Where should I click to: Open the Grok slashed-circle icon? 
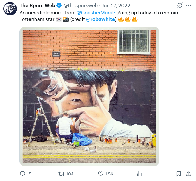180,5
